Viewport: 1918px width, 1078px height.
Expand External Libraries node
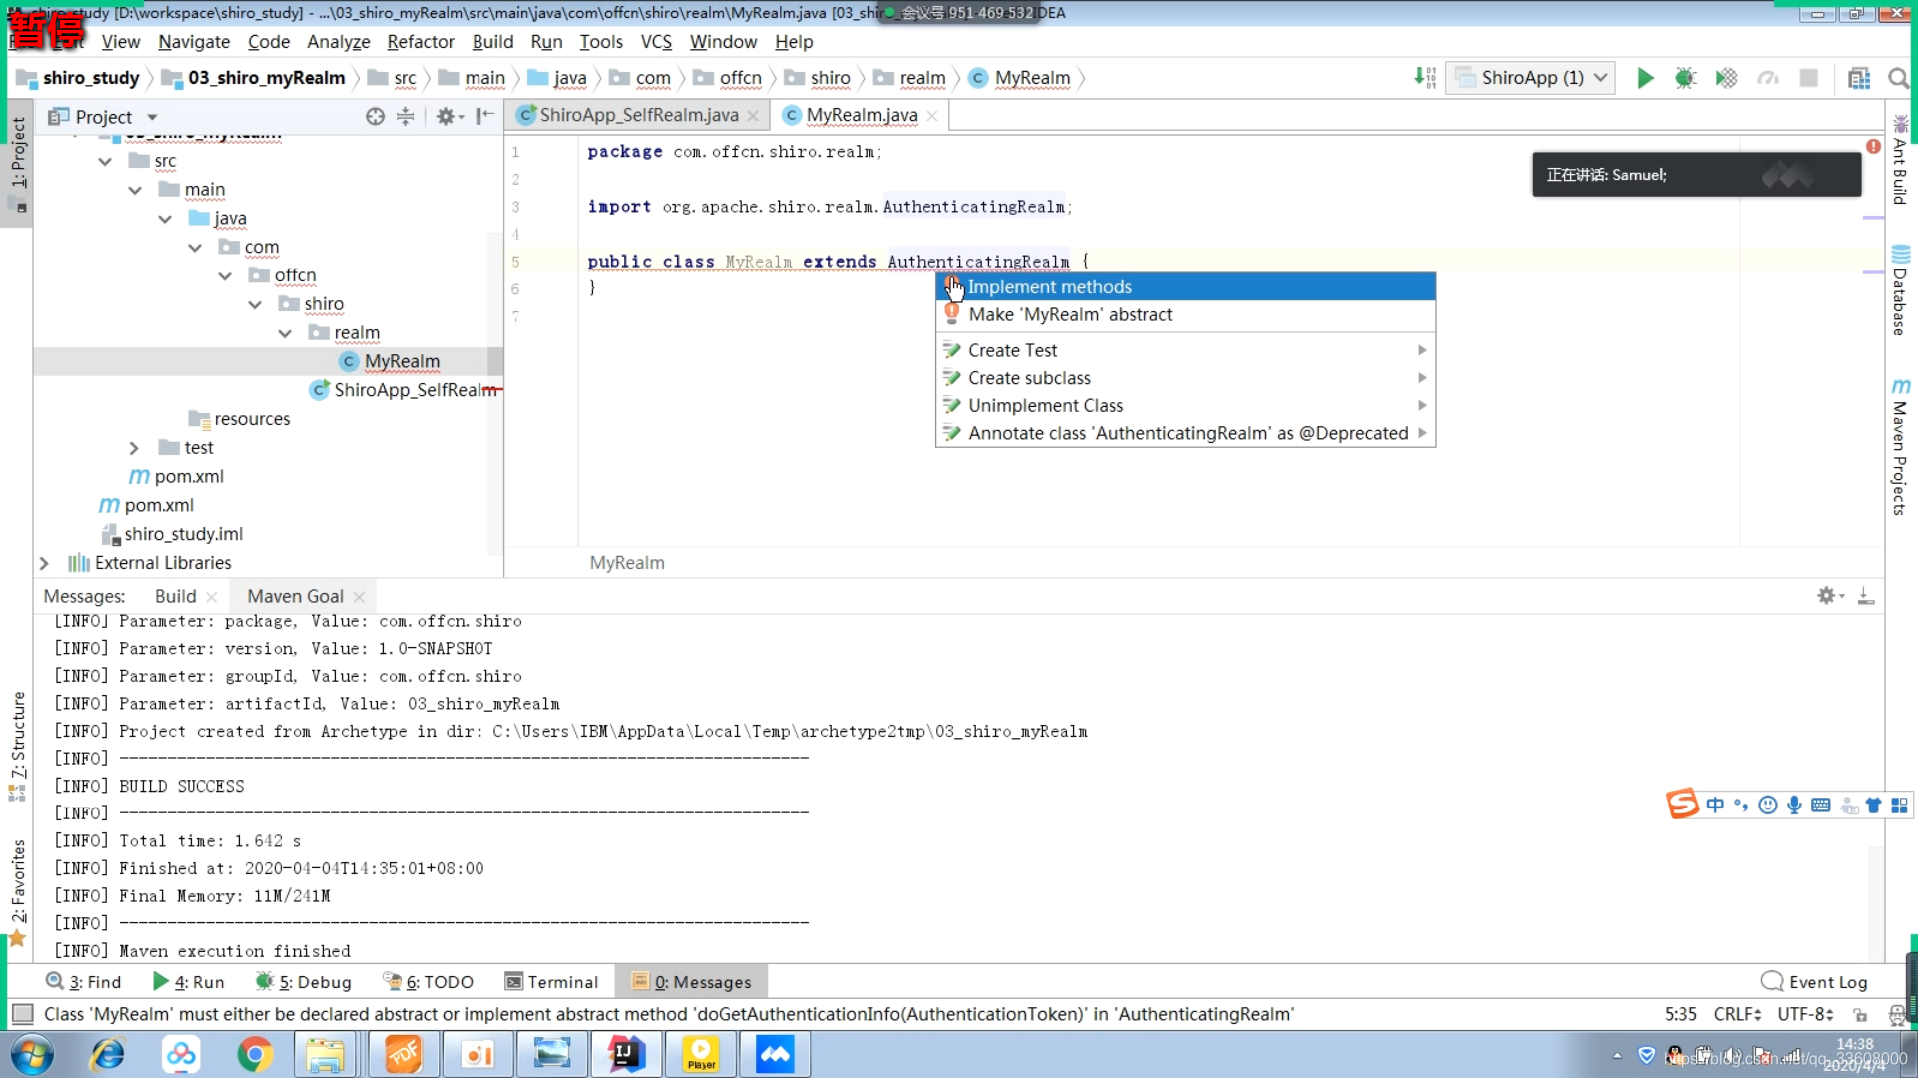pos(44,563)
